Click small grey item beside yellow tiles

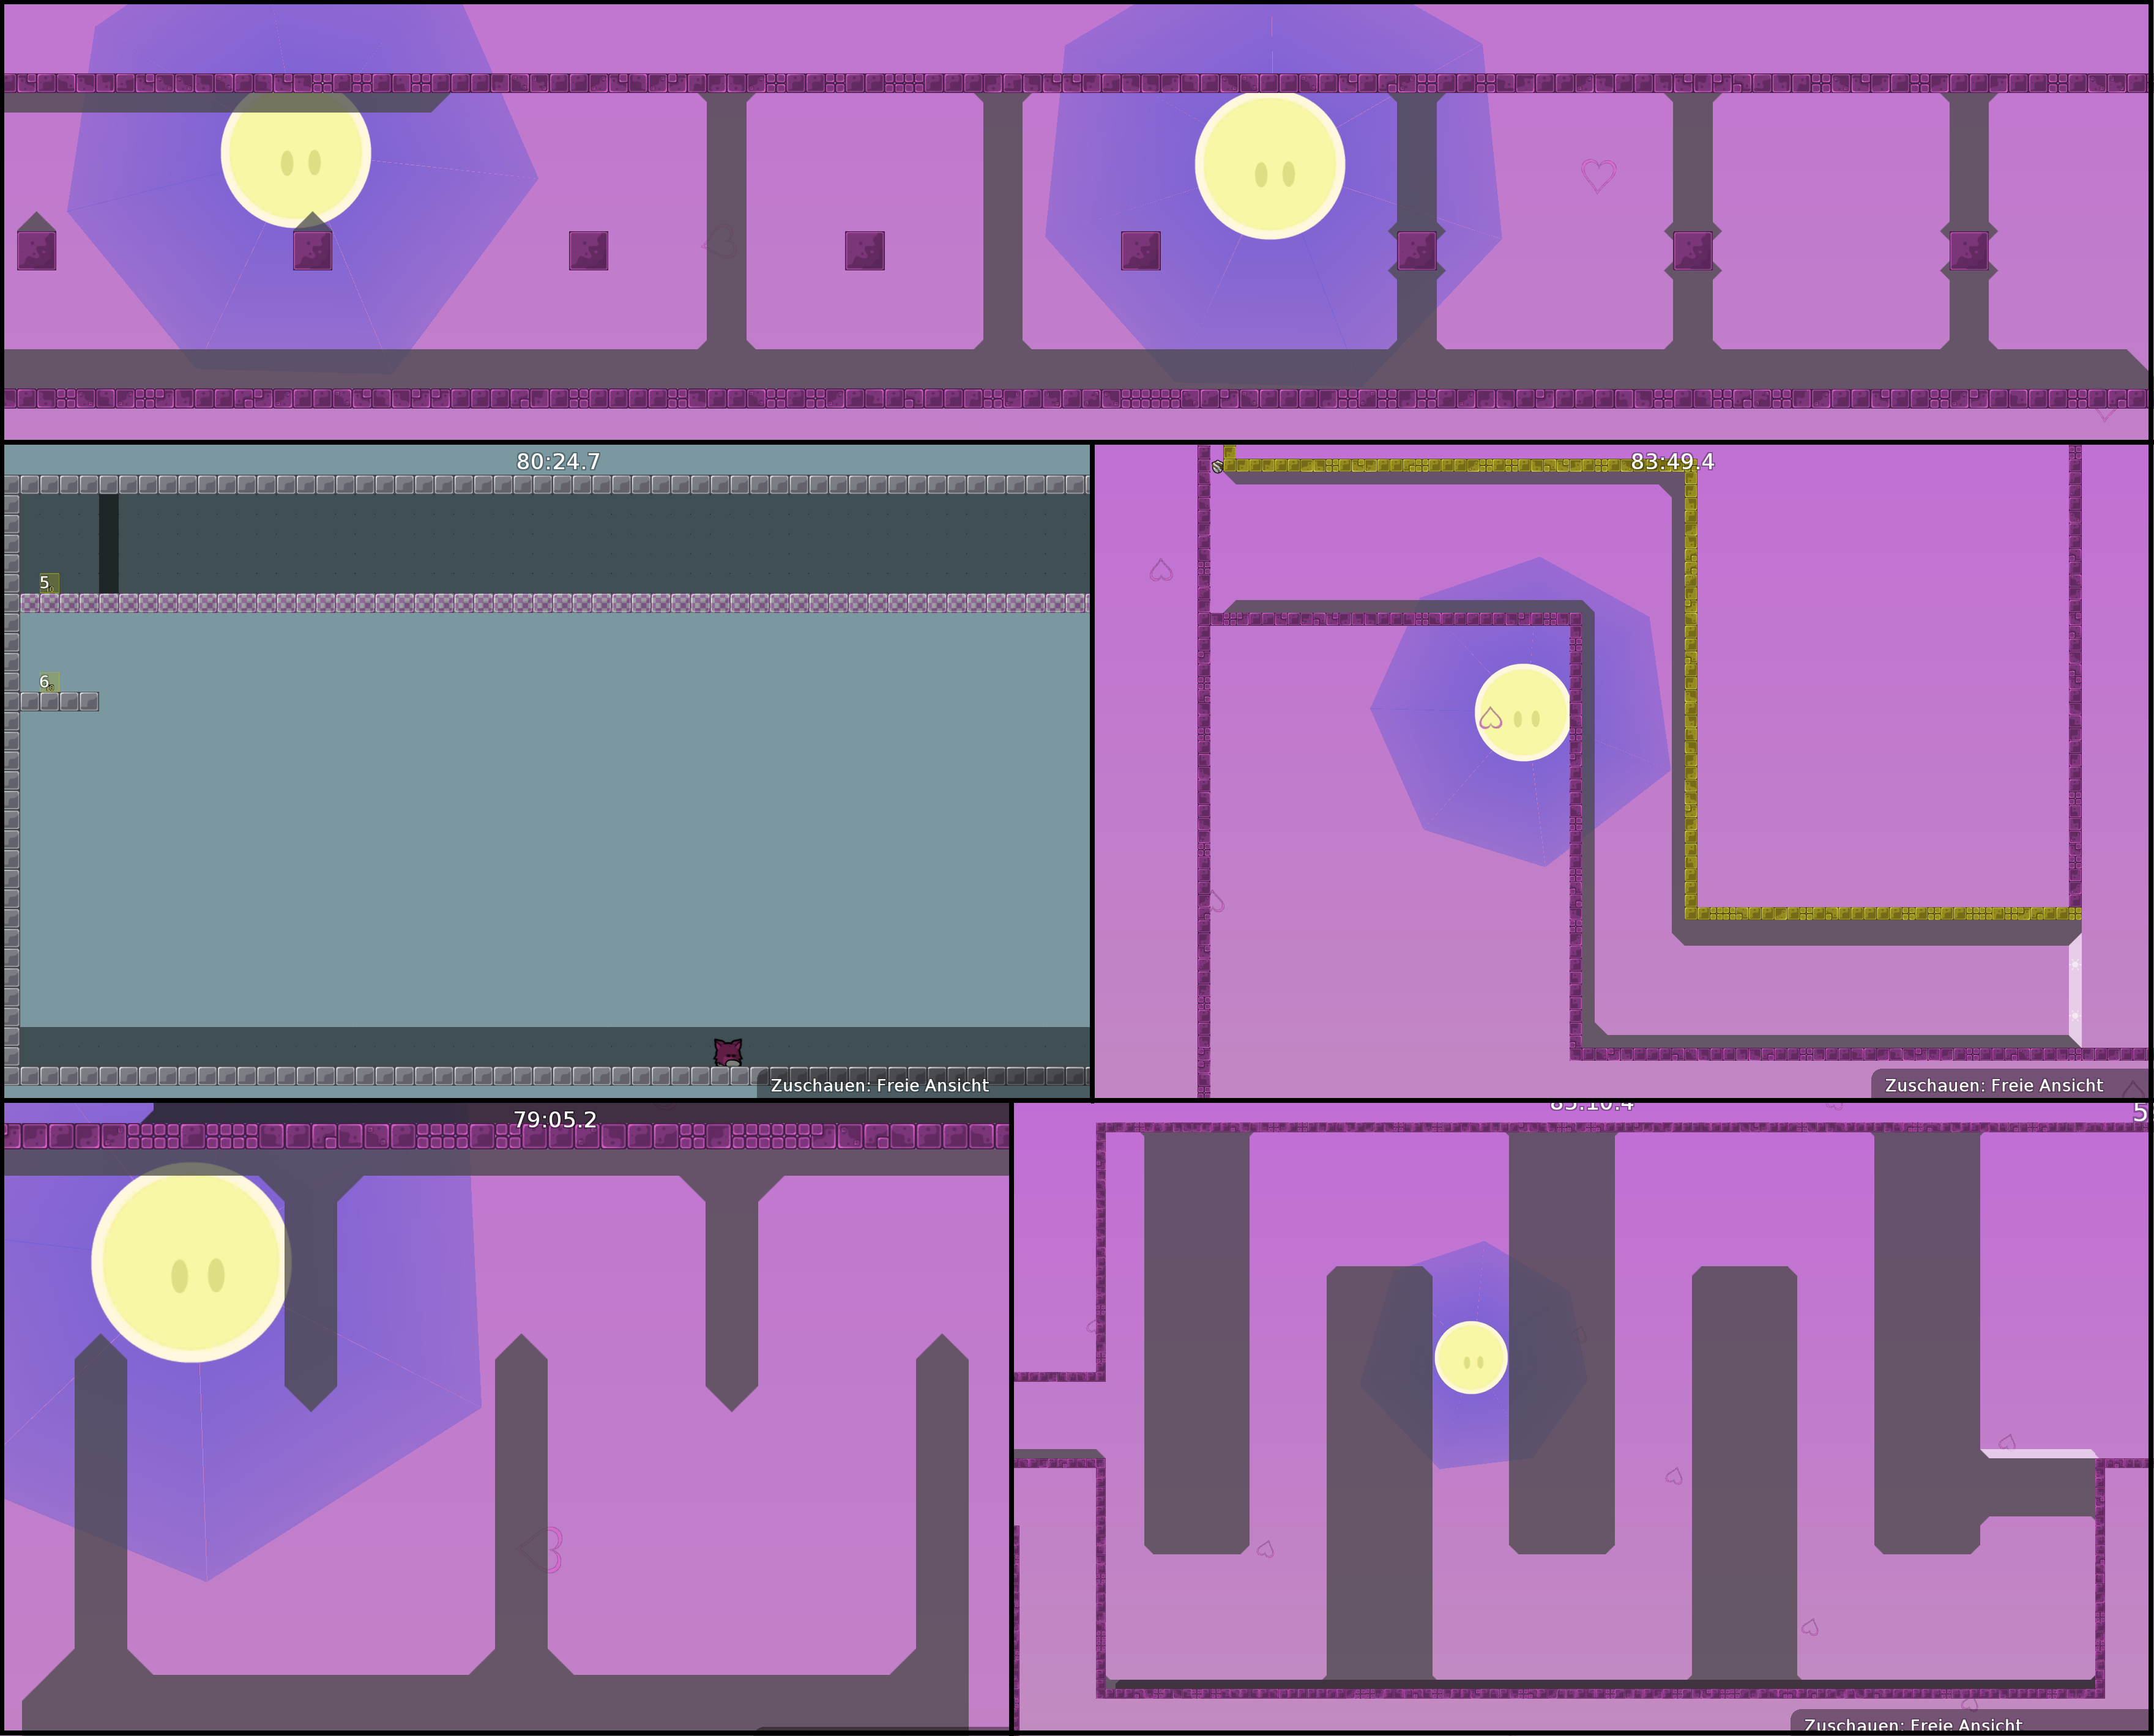point(1217,466)
